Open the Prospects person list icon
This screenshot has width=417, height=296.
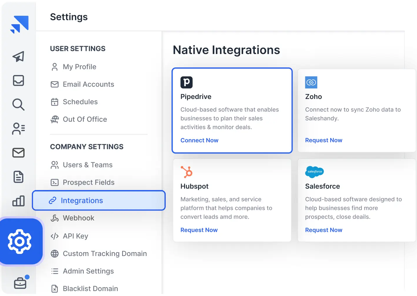pyautogui.click(x=18, y=128)
